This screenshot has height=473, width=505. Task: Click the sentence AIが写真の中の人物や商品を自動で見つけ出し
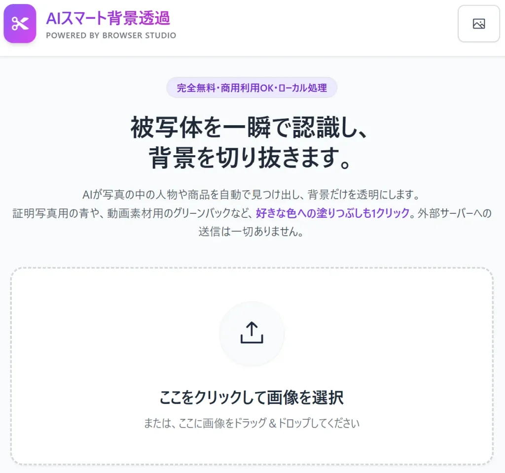point(193,195)
